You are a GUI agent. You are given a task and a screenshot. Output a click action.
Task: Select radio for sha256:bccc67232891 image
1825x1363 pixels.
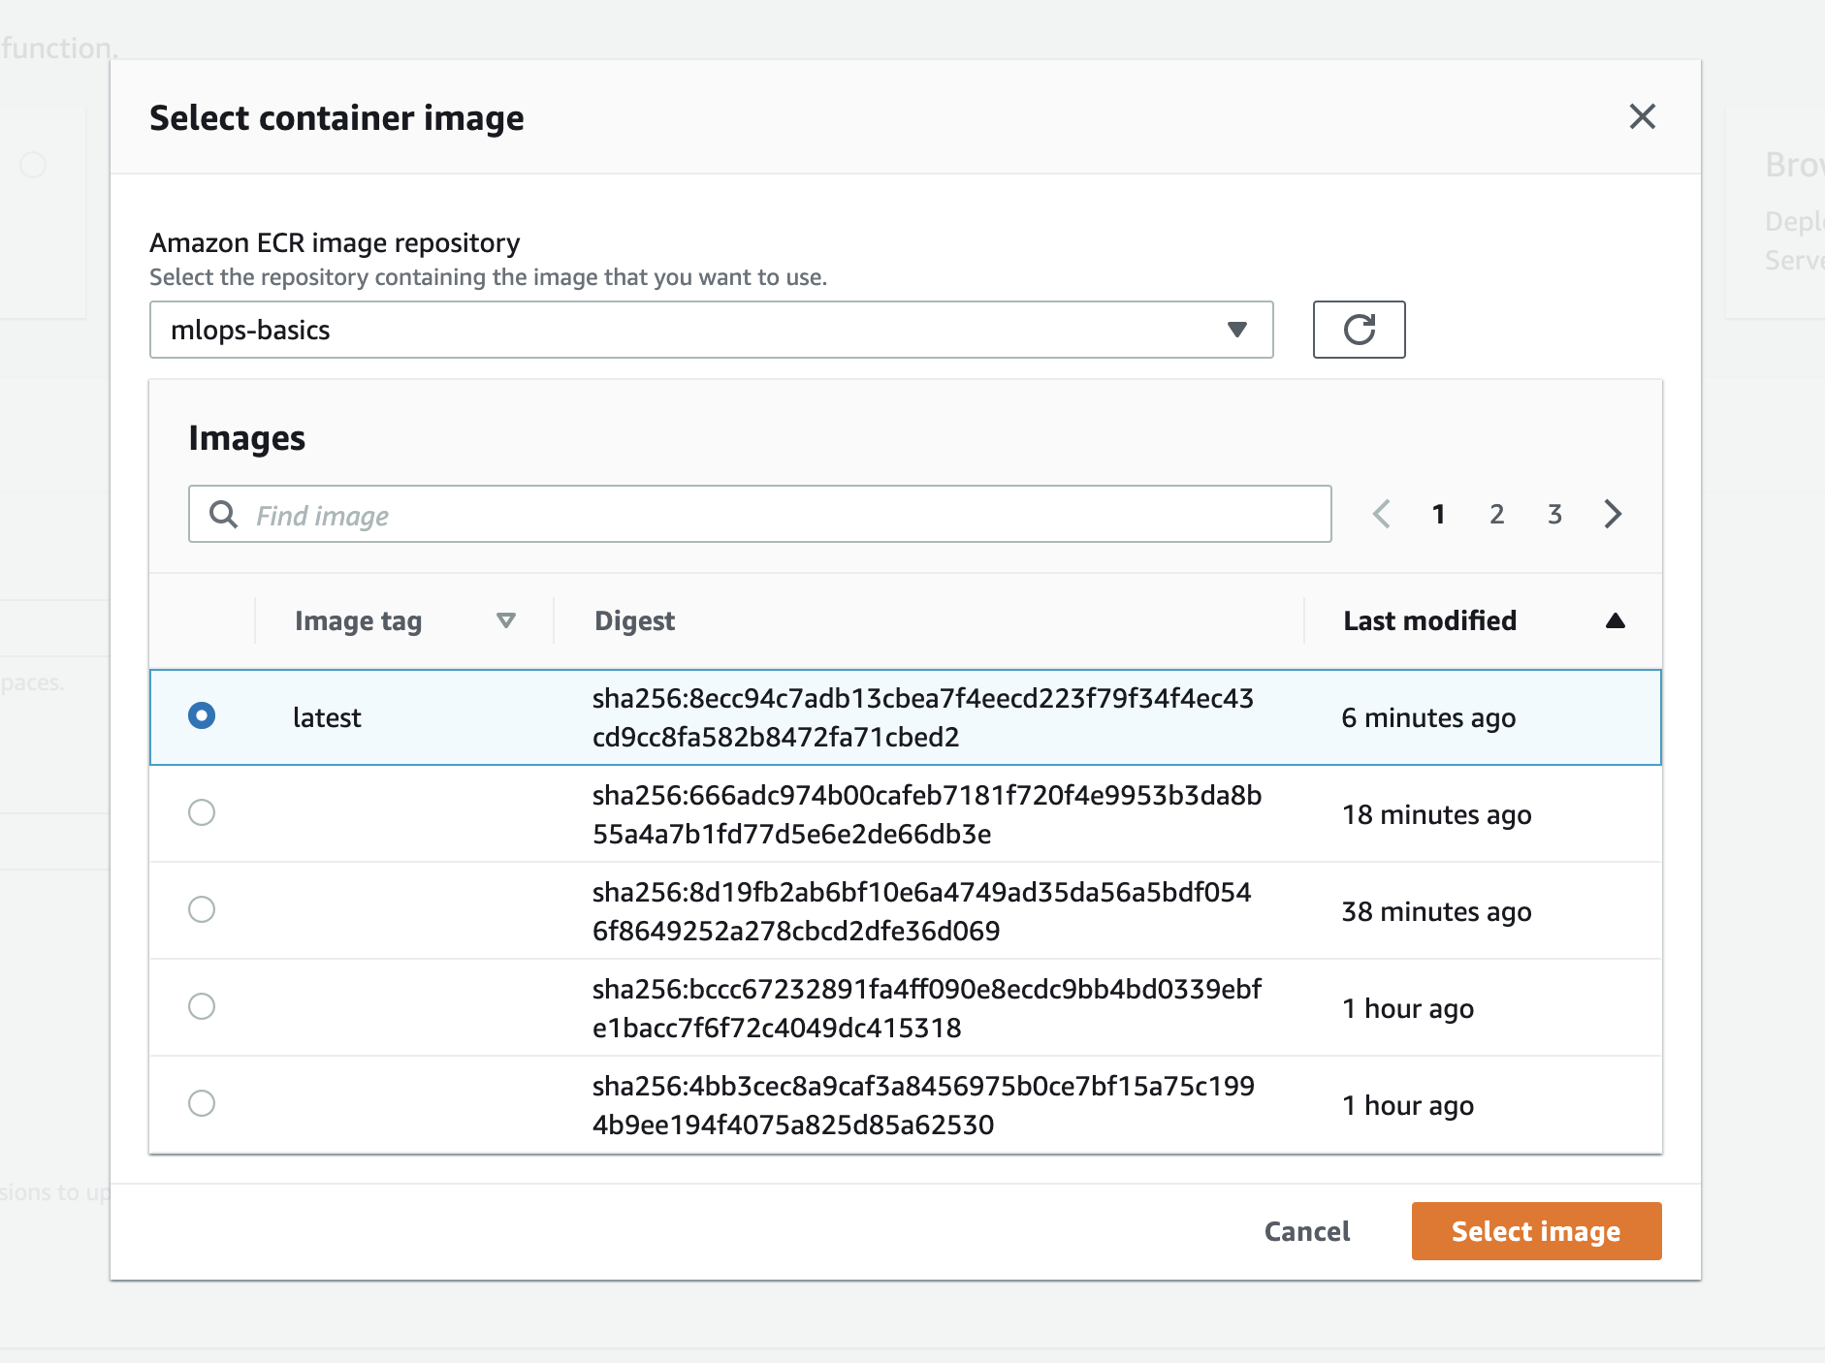pyautogui.click(x=202, y=1006)
